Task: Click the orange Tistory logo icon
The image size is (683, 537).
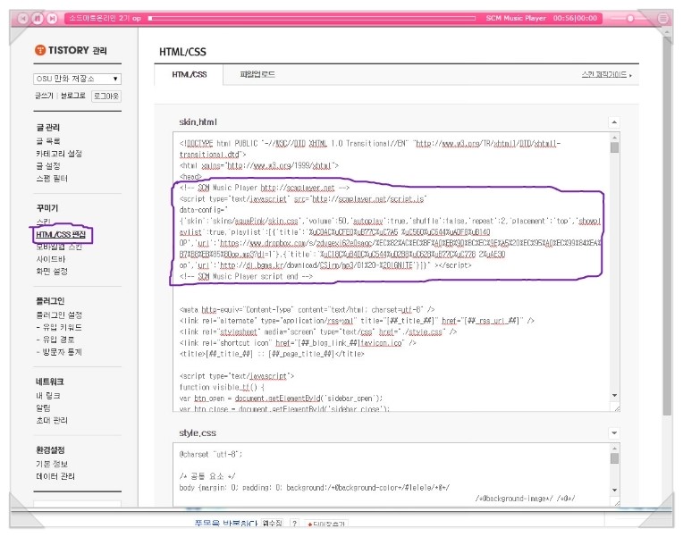Action: [39, 50]
